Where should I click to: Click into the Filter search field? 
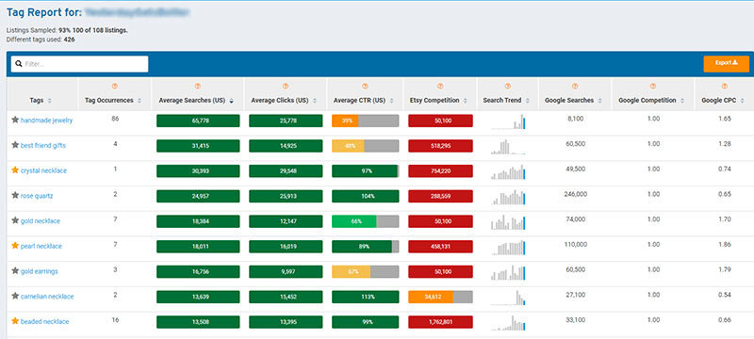(x=79, y=64)
